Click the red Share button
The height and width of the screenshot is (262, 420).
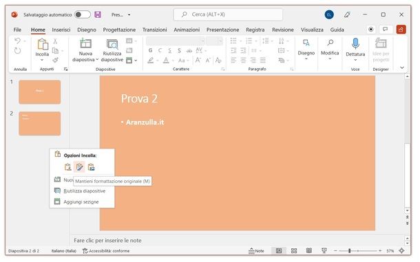tap(401, 30)
